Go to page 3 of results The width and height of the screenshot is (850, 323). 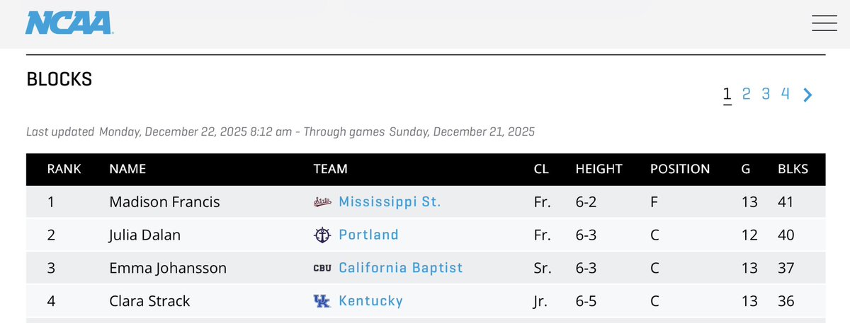(766, 93)
